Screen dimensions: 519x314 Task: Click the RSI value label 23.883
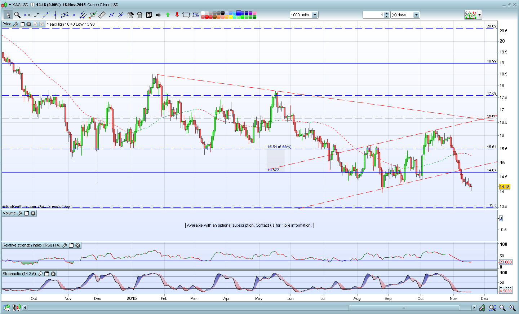[506, 262]
